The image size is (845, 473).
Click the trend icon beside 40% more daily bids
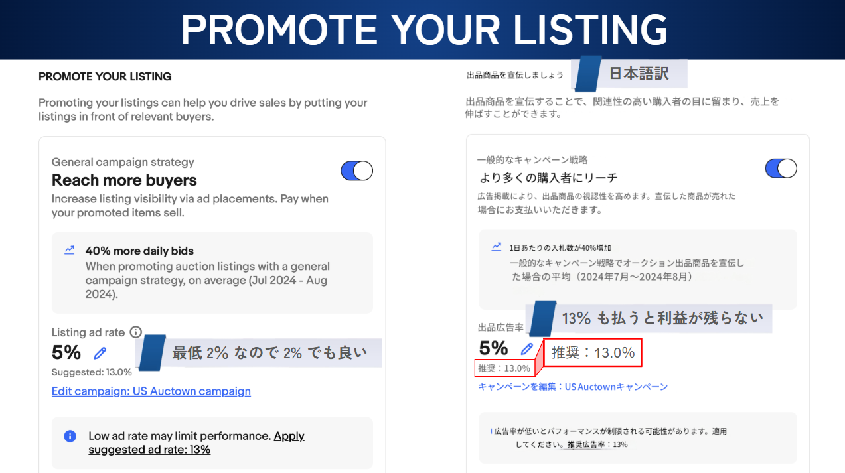pyautogui.click(x=70, y=250)
